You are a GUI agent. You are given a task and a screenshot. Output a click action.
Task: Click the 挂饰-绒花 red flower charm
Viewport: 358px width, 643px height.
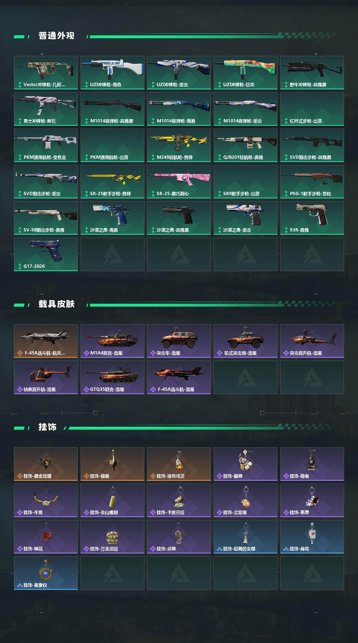click(46, 537)
